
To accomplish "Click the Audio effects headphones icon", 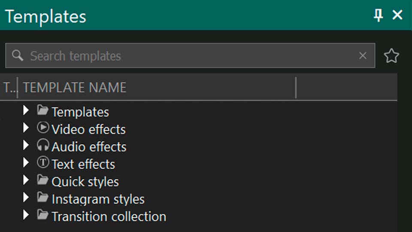I will point(43,145).
